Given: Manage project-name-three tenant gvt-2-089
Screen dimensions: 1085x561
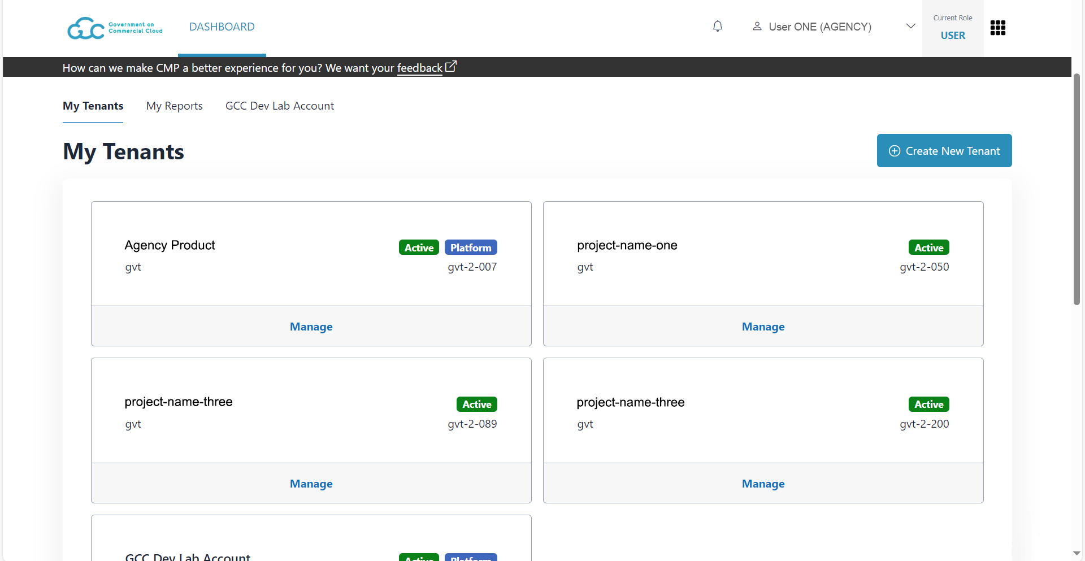Looking at the screenshot, I should pyautogui.click(x=311, y=484).
